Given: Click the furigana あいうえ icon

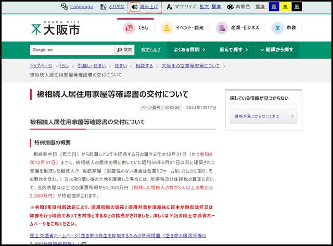Looking at the screenshot, I should tap(103, 7).
